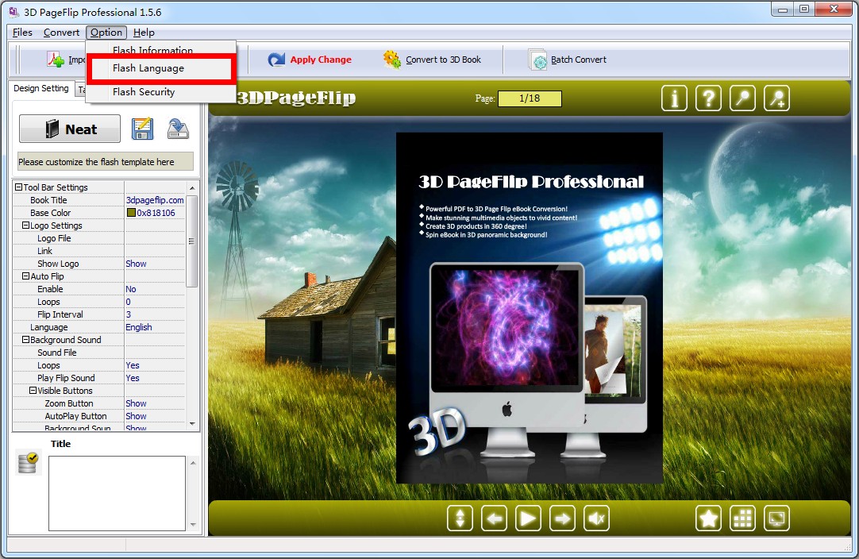Click the Flip Interval value 3
Image resolution: width=859 pixels, height=559 pixels.
[x=128, y=314]
